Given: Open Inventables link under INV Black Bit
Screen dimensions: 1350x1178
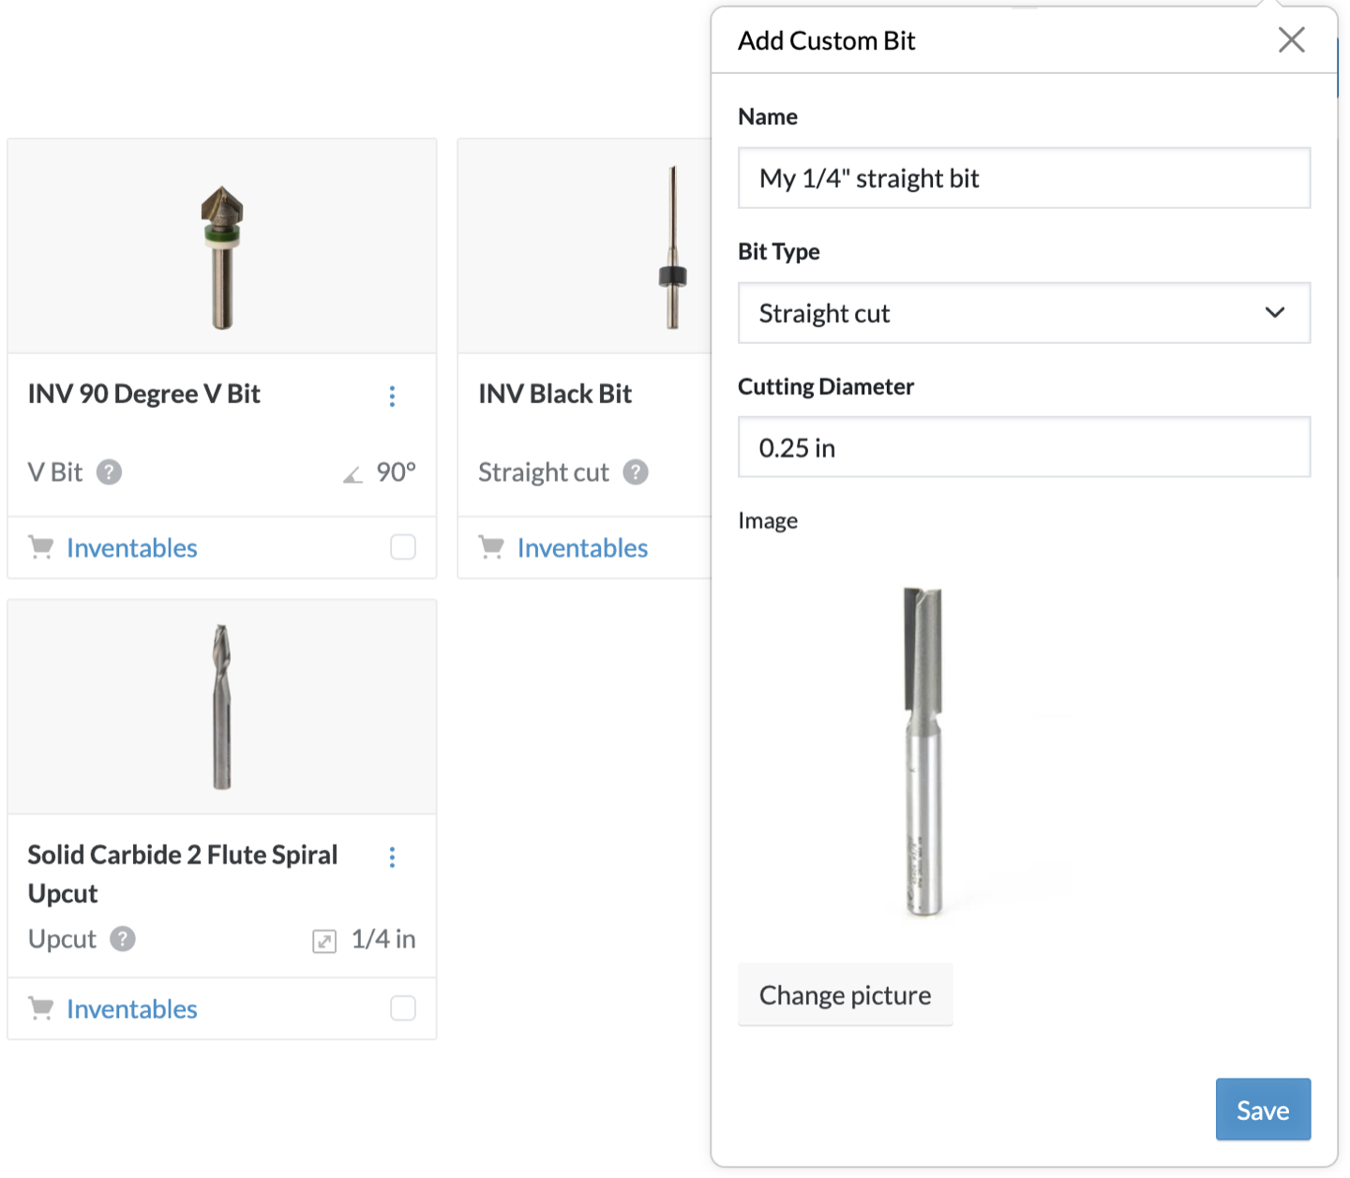Looking at the screenshot, I should (x=582, y=548).
